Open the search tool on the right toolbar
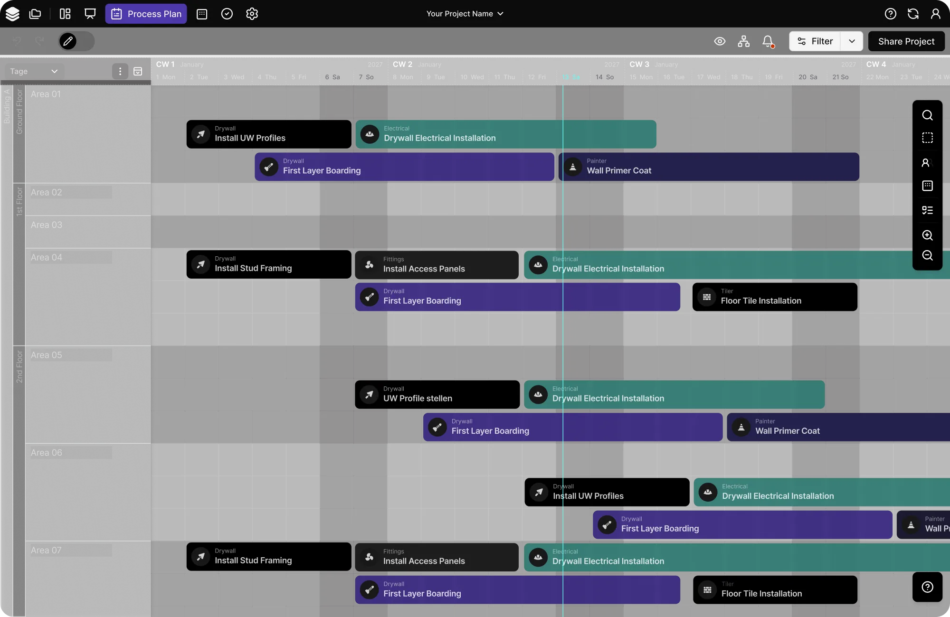 [x=927, y=115]
